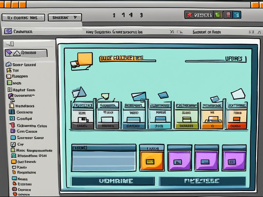Screen dimensions: 263x197
Task: Click the teal icon beside Kroas
Action: [14, 178]
